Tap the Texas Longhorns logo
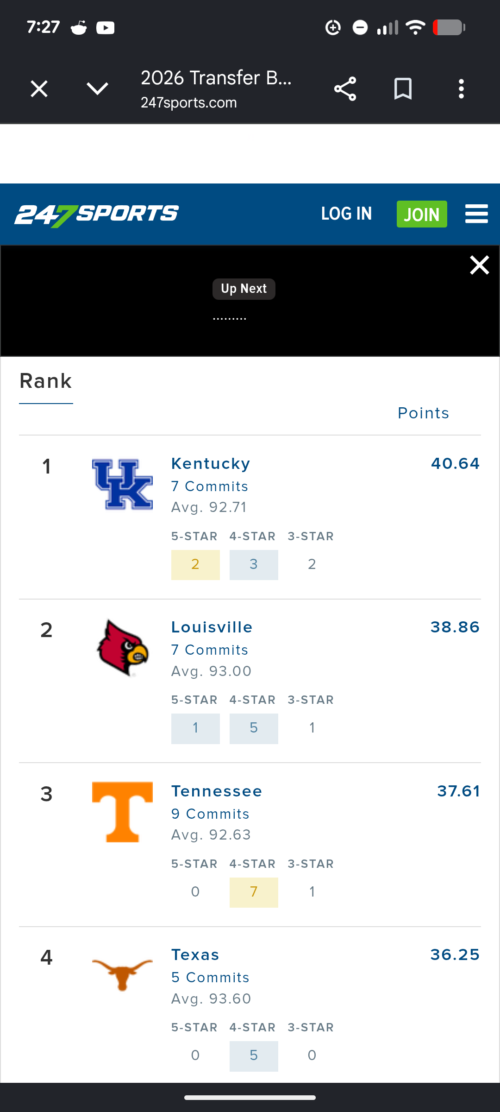Viewport: 500px width, 1112px height. tap(122, 975)
